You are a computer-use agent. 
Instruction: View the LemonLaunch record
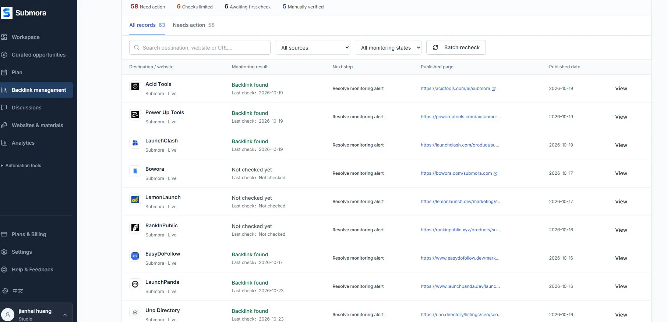click(x=621, y=202)
